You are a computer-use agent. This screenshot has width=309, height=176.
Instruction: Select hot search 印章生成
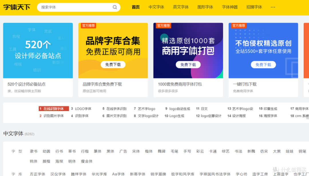tap(270, 109)
